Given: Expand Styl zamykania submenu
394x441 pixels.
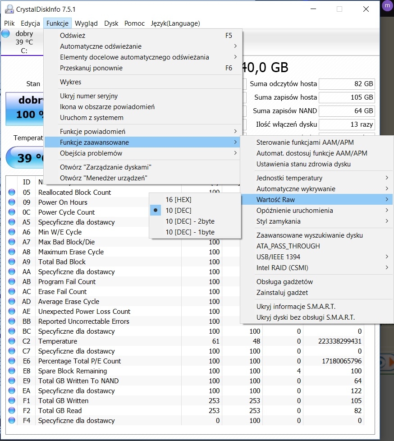Looking at the screenshot, I should 316,221.
